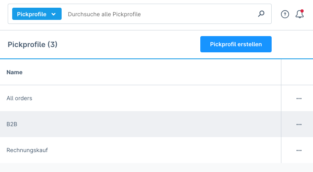
Task: Open more options for All orders
Action: click(x=299, y=99)
